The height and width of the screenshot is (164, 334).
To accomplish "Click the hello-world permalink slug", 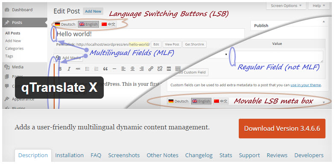I will [x=139, y=44].
